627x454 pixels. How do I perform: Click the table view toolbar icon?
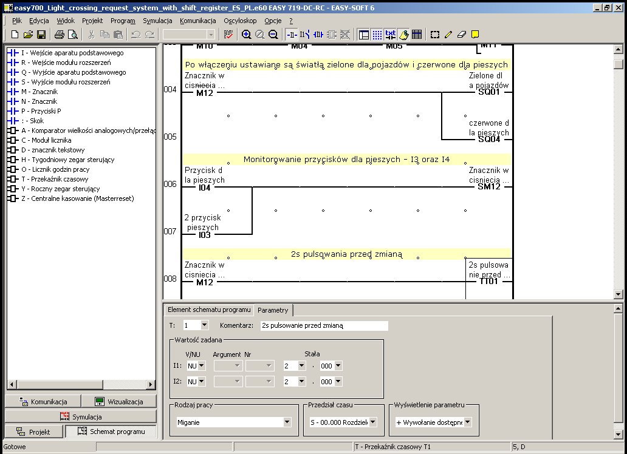coord(417,35)
